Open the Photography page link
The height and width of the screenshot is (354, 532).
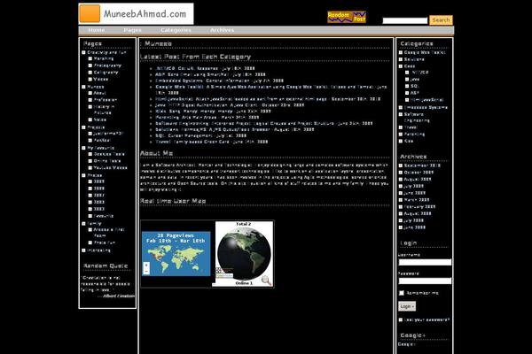click(x=107, y=65)
